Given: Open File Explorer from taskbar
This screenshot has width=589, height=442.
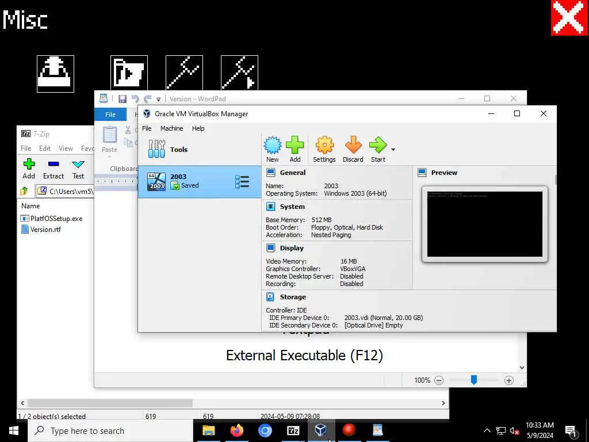Looking at the screenshot, I should (208, 430).
